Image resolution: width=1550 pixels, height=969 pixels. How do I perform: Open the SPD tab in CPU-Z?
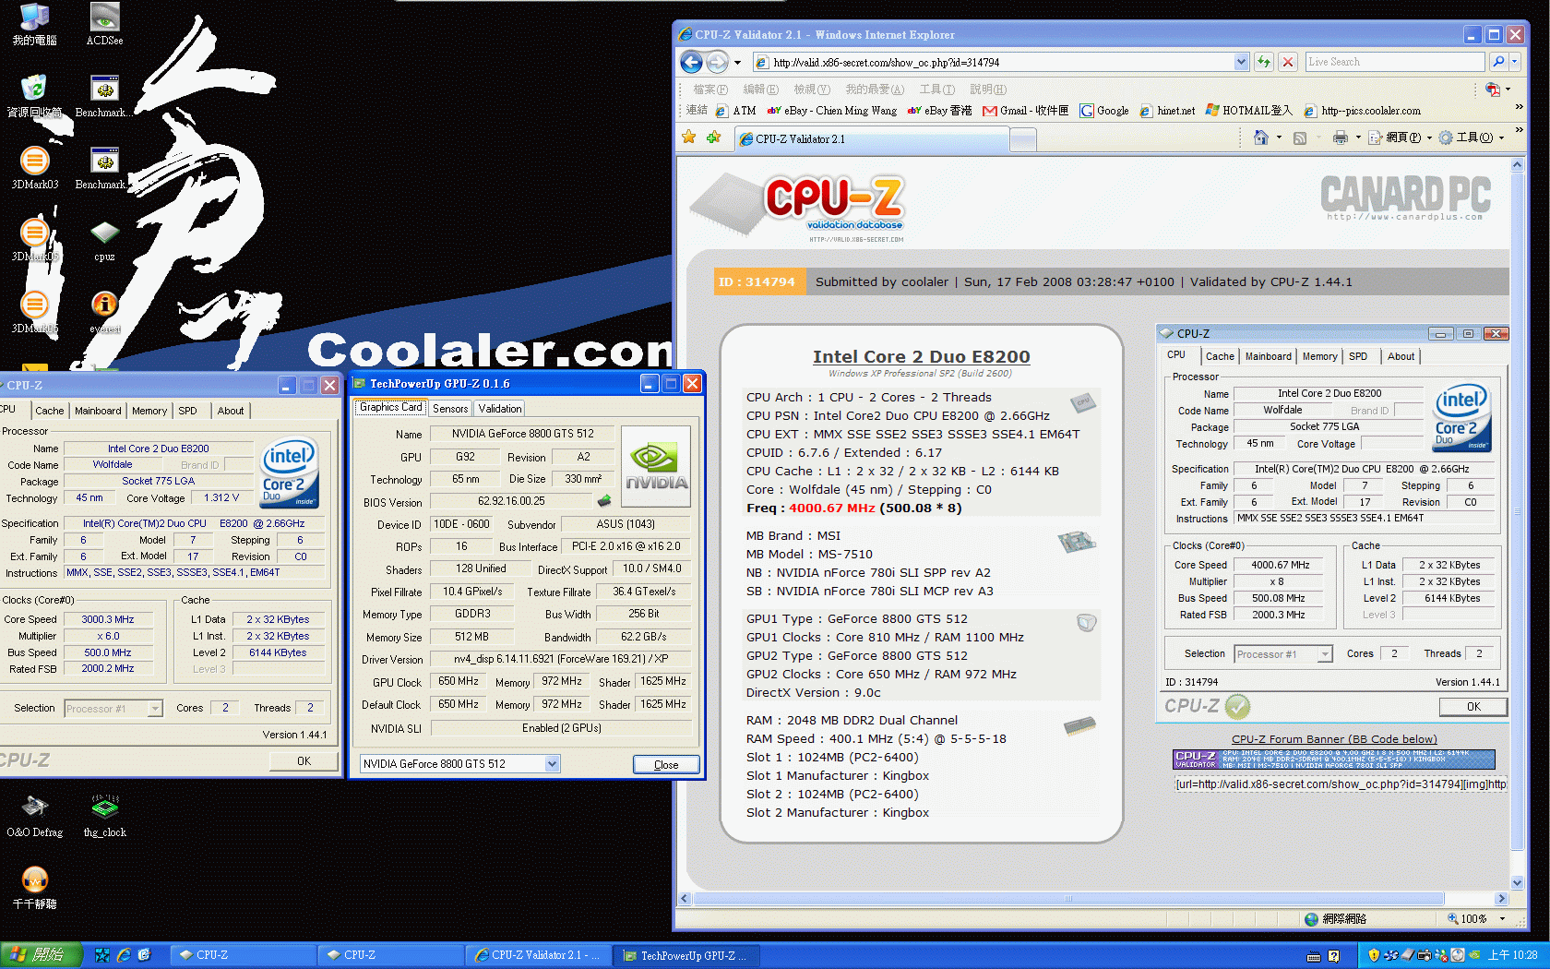tap(187, 411)
